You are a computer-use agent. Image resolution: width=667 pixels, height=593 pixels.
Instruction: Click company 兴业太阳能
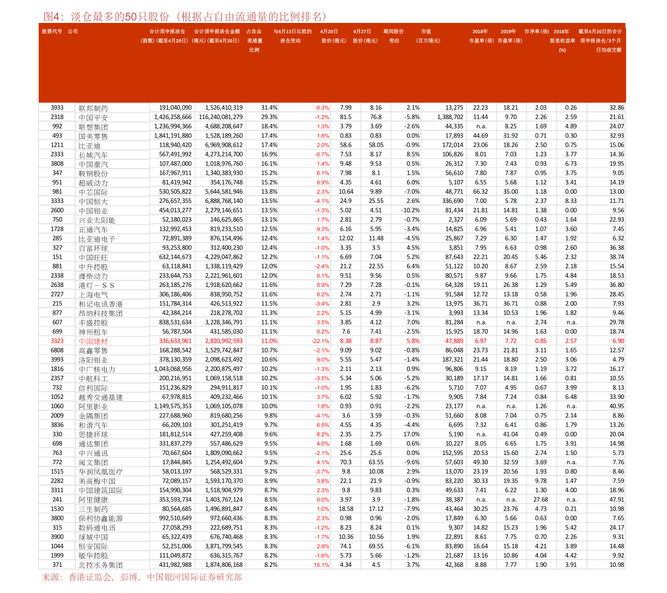pyautogui.click(x=97, y=220)
